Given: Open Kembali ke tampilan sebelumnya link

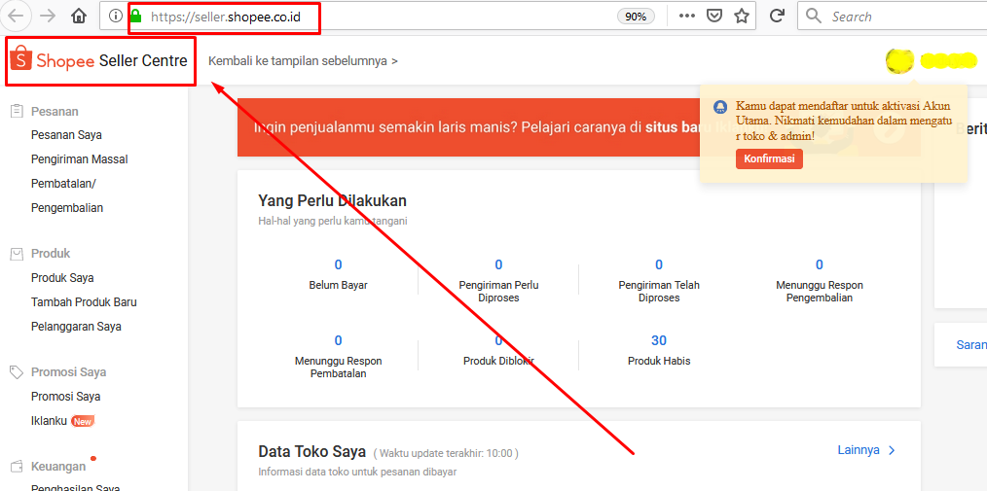Looking at the screenshot, I should 303,61.
